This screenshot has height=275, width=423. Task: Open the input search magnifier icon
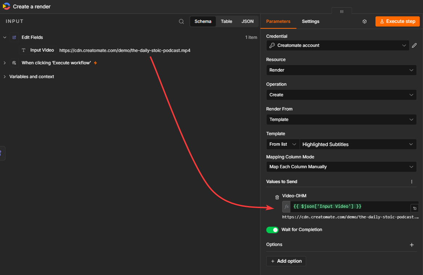(x=181, y=21)
